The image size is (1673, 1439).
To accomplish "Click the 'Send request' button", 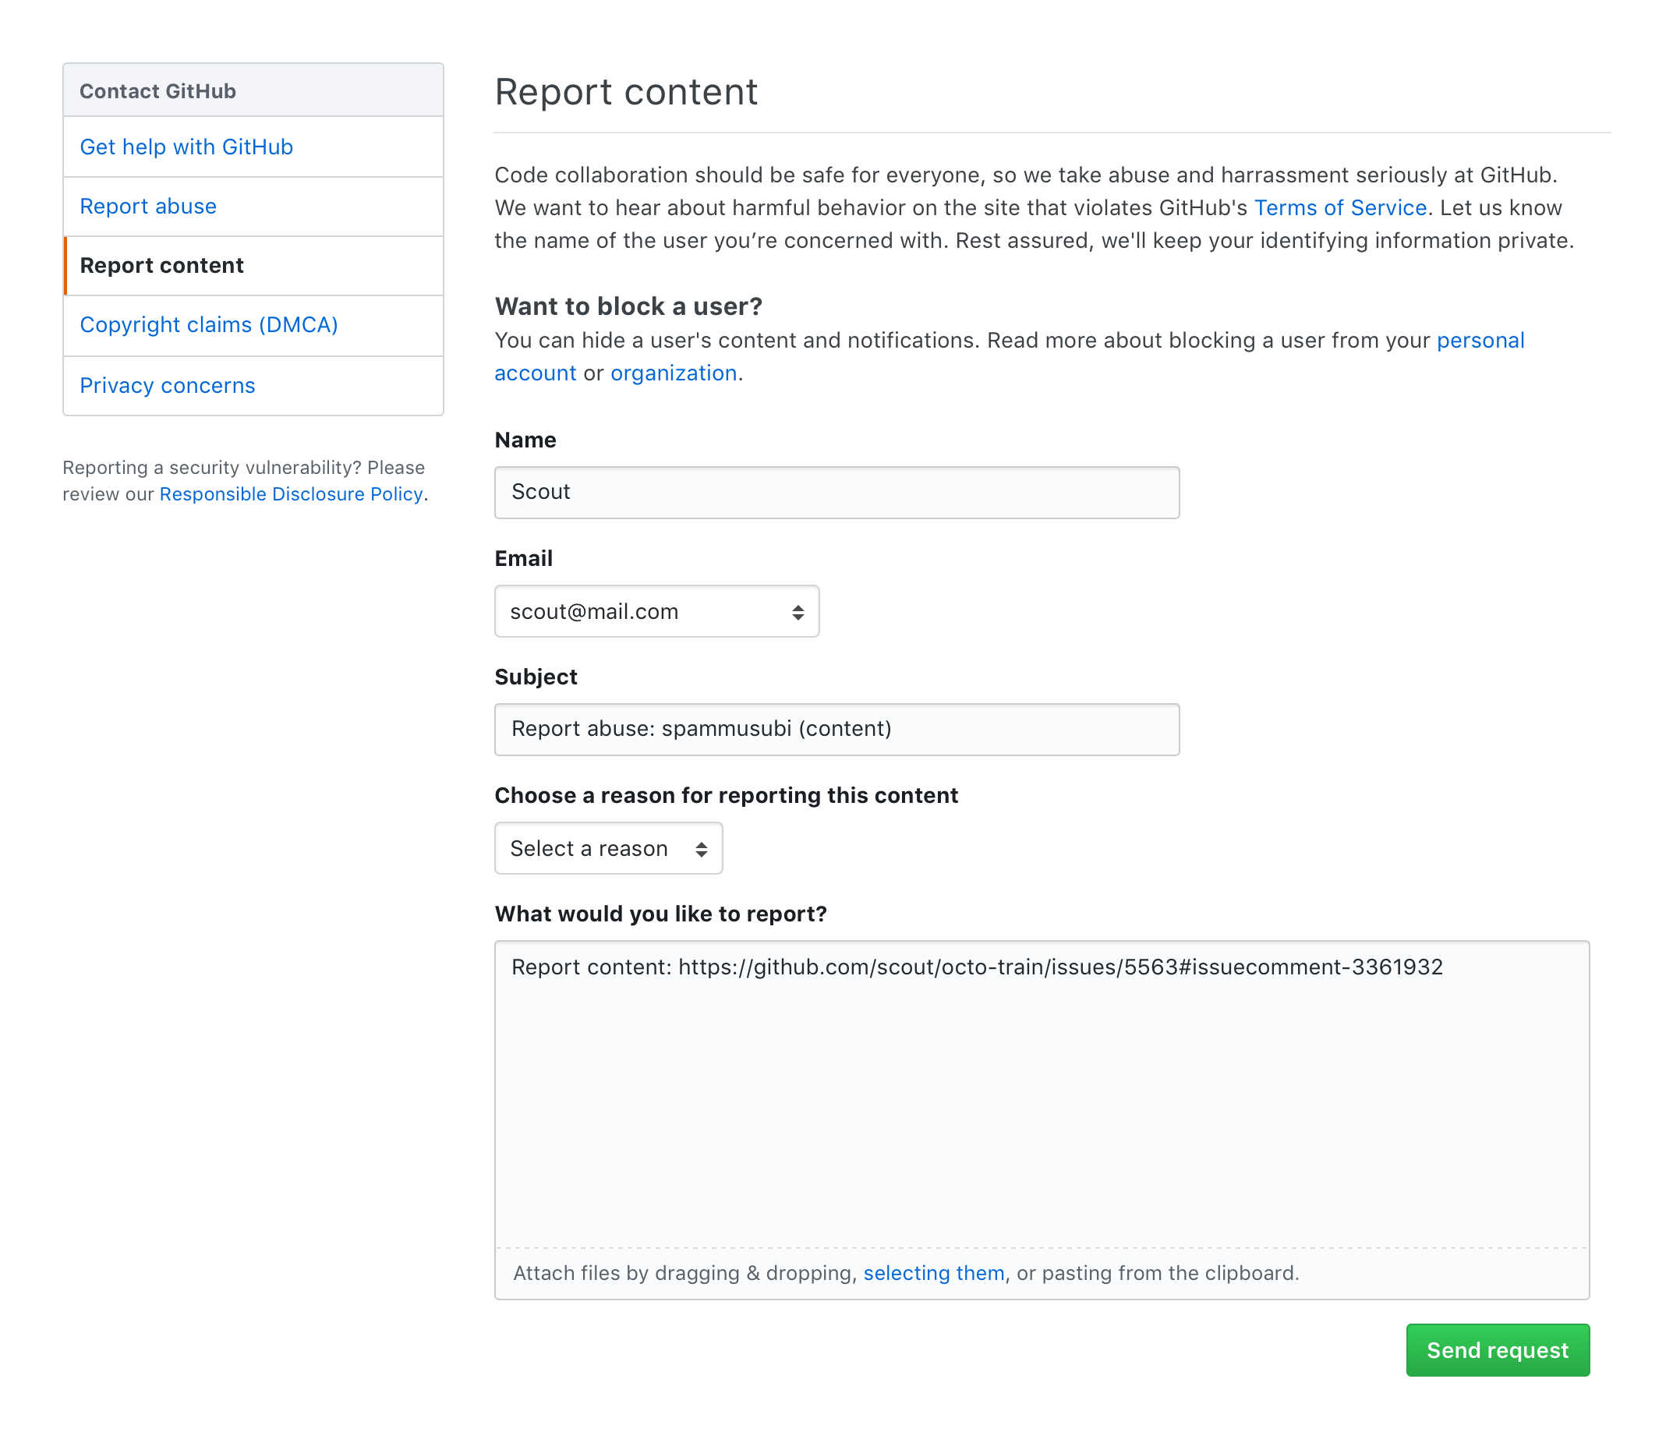I will (x=1497, y=1349).
